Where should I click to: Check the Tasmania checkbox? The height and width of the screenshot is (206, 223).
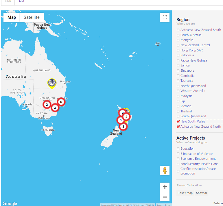point(178,81)
